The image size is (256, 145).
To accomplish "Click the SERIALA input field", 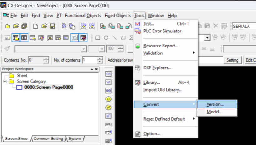I will point(244,26).
